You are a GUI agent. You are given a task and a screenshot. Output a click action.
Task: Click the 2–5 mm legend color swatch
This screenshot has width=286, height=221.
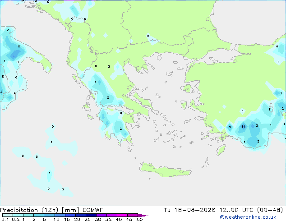coord(39,215)
